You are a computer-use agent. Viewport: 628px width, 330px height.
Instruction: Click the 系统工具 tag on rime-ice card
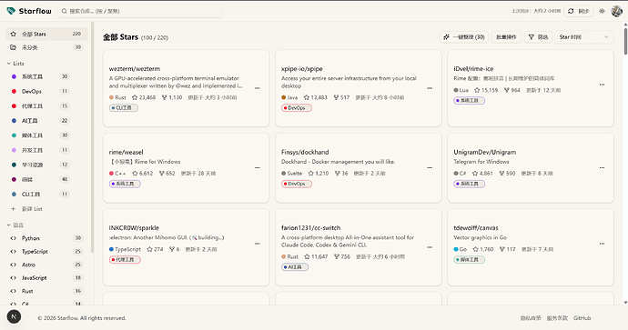coord(469,101)
